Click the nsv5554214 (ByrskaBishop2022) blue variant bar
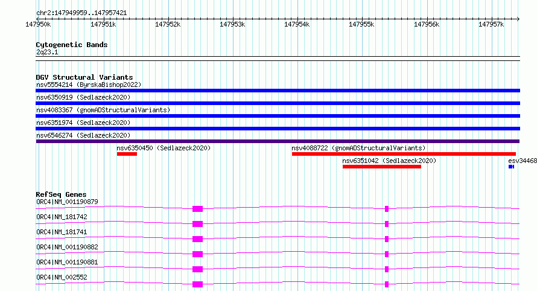Viewport: 537px width, 291px height. pyautogui.click(x=278, y=91)
